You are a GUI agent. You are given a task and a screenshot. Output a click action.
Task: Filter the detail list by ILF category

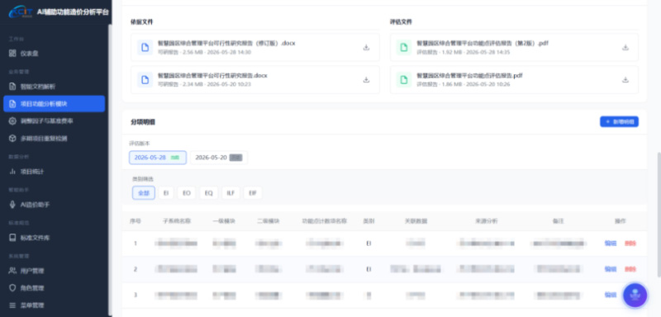[x=231, y=193]
